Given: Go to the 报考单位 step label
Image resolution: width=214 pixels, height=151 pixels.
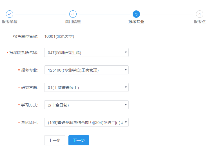Looking at the screenshot, I should 10,22.
